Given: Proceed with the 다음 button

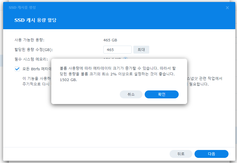Looking at the screenshot, I should 211,154.
